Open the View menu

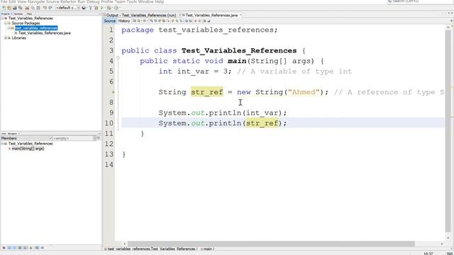click(x=22, y=1)
